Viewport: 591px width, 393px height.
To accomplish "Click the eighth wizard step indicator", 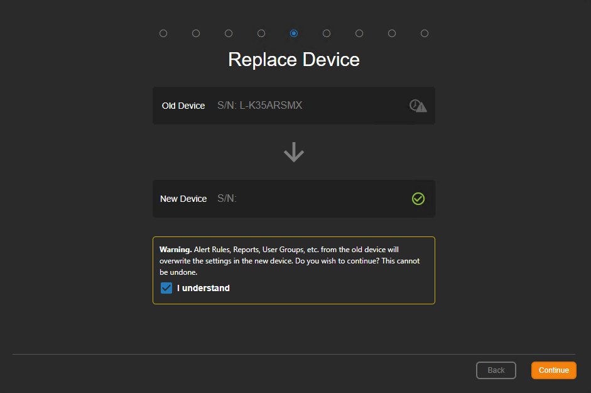I will 392,33.
